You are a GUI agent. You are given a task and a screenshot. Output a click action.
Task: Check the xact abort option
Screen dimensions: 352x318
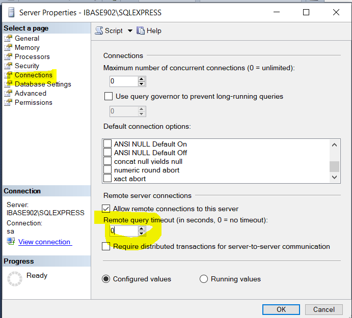(x=107, y=179)
